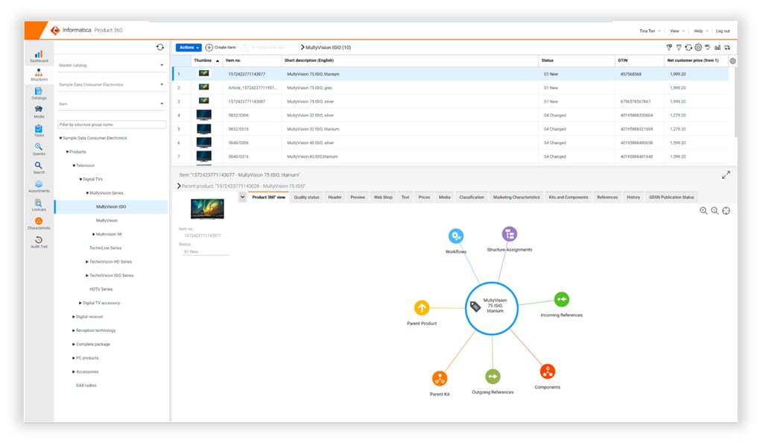The image size is (763, 446).
Task: Open table column settings gear
Action: pos(732,60)
